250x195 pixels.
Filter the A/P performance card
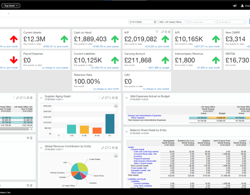click(157, 32)
